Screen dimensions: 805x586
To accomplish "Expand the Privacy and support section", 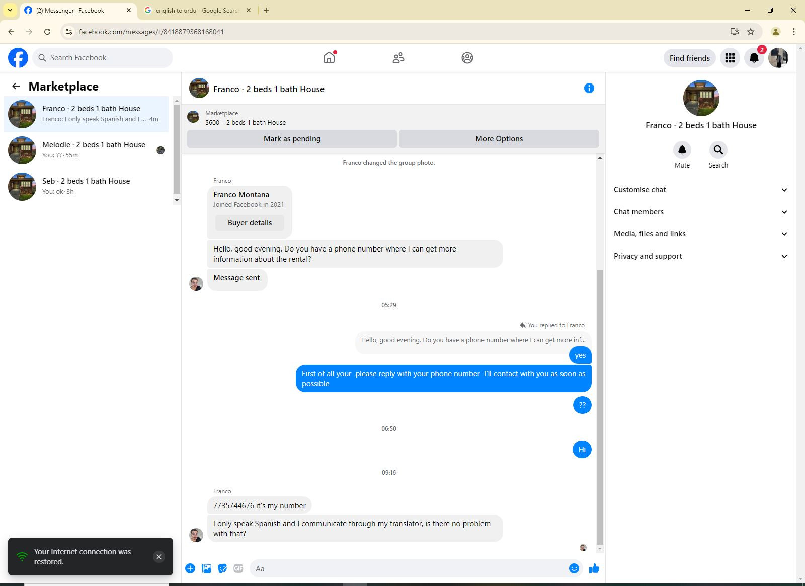I will [x=700, y=256].
